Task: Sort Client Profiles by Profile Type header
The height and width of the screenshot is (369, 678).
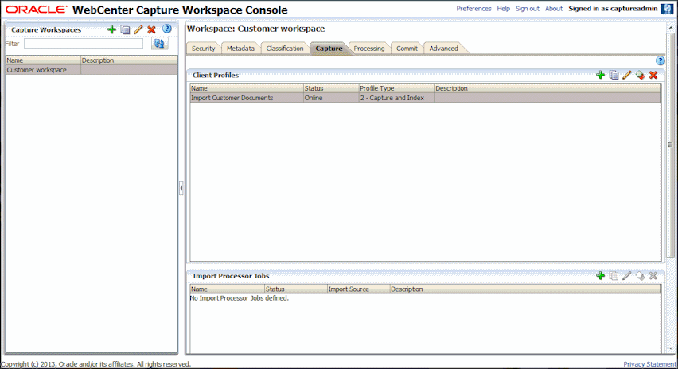Action: tap(396, 88)
